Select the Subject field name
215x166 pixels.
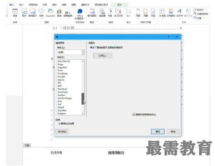point(62,113)
